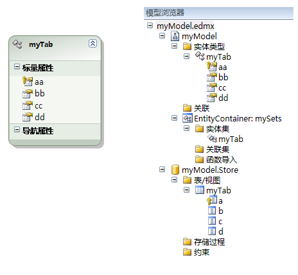The height and width of the screenshot is (275, 298).
Task: Collapse the 标量属性 section in myTab entity
Action: [x=17, y=67]
